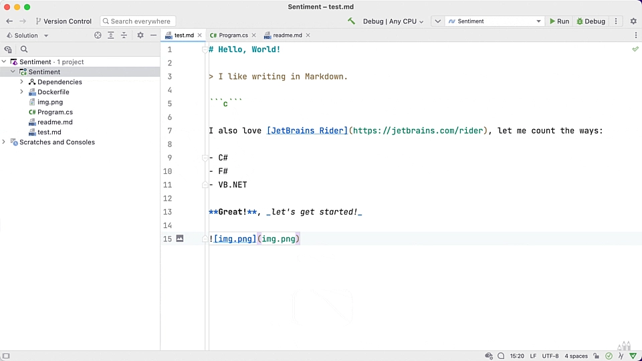Expand the Dependencies node
The height and width of the screenshot is (361, 642).
[21, 82]
